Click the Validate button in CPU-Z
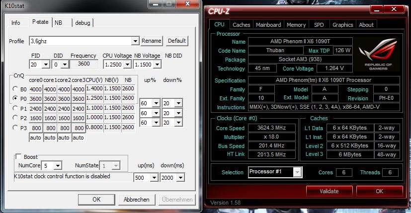The image size is (411, 213). click(329, 191)
